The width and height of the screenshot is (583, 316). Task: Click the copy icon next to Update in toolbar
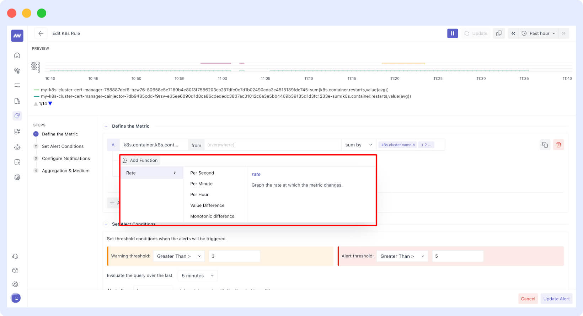click(499, 33)
